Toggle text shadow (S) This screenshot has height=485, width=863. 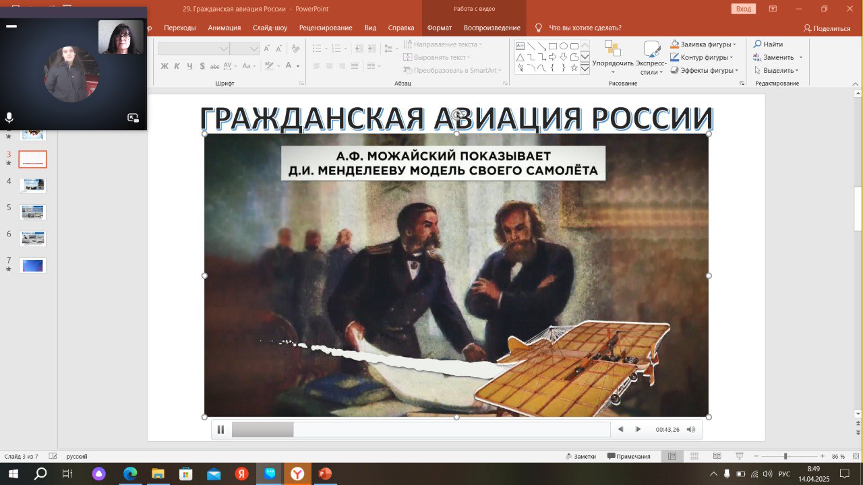[x=202, y=66]
